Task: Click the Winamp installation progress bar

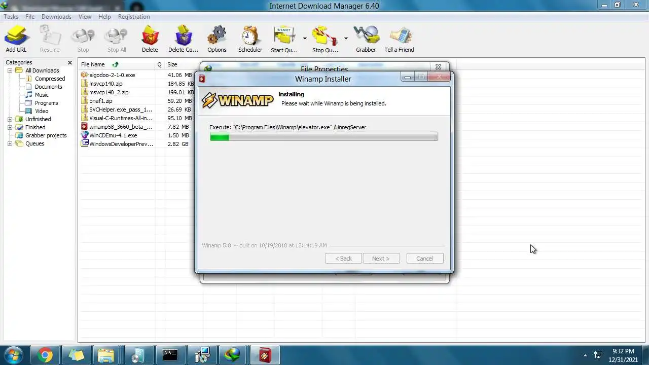Action: coord(323,137)
